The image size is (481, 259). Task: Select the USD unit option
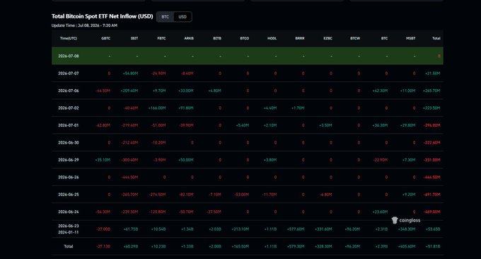tap(182, 17)
